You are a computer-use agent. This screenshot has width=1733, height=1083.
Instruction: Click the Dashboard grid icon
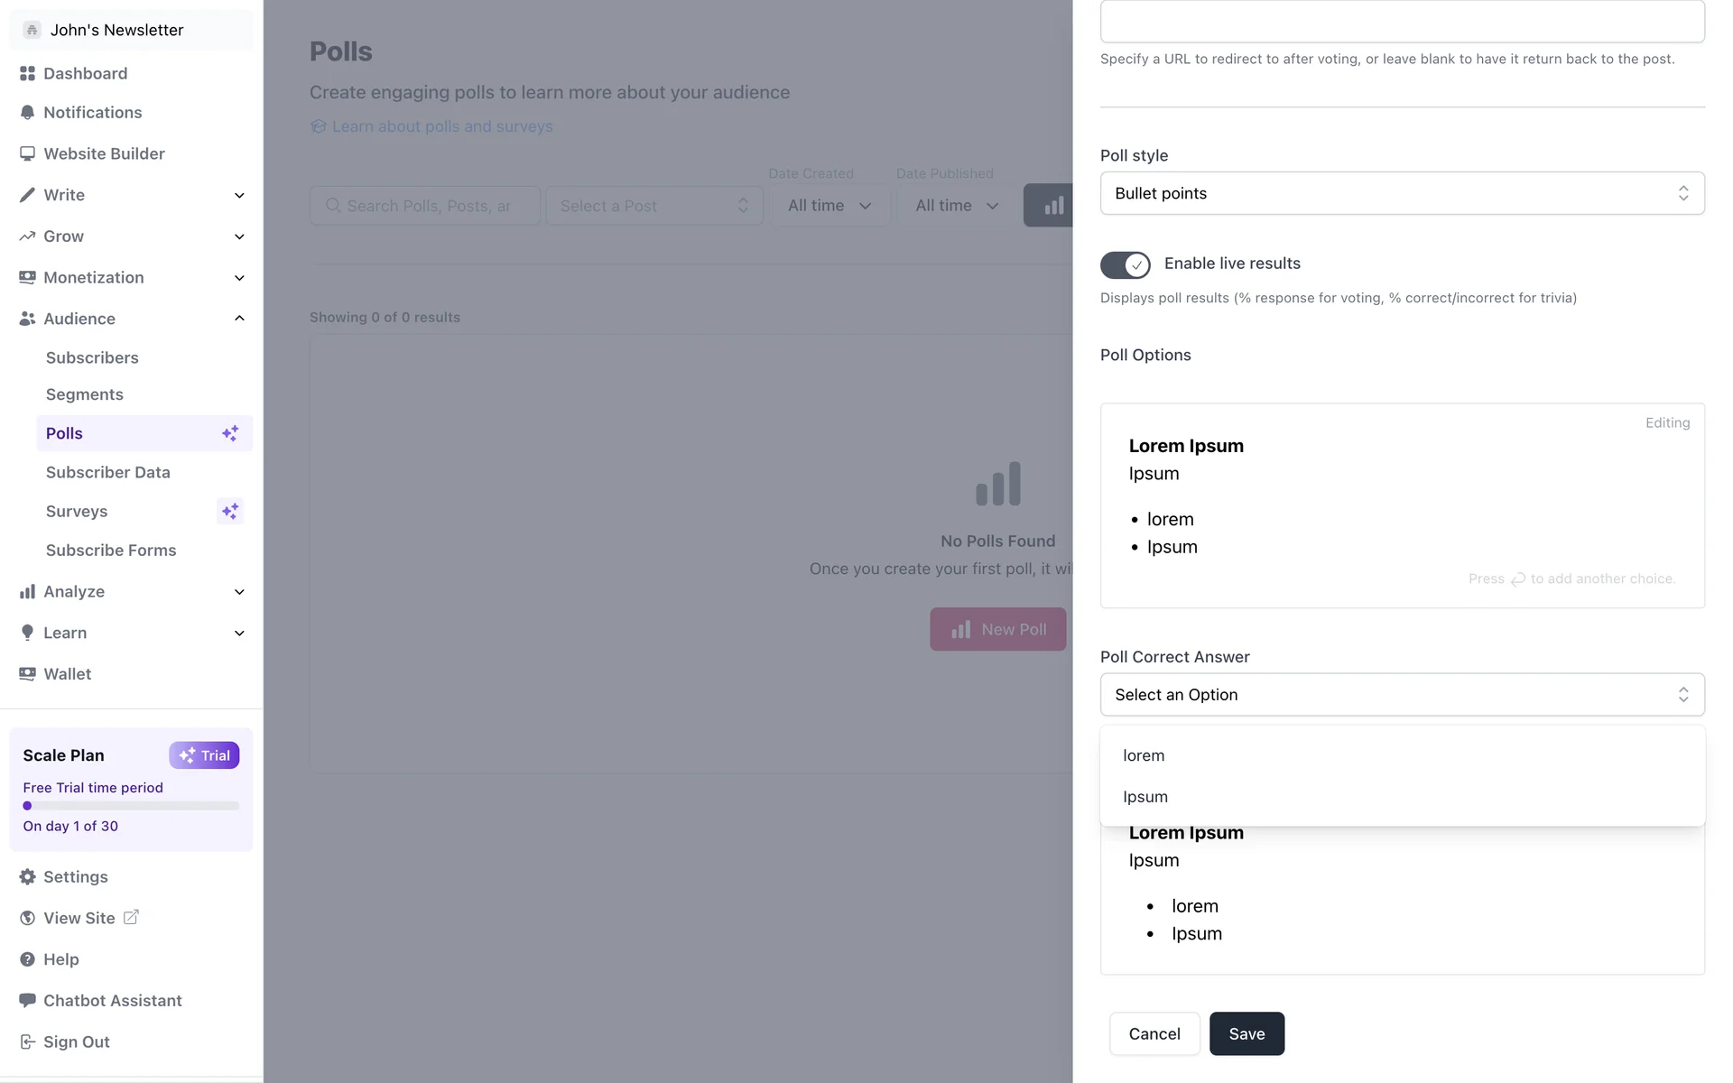[27, 74]
